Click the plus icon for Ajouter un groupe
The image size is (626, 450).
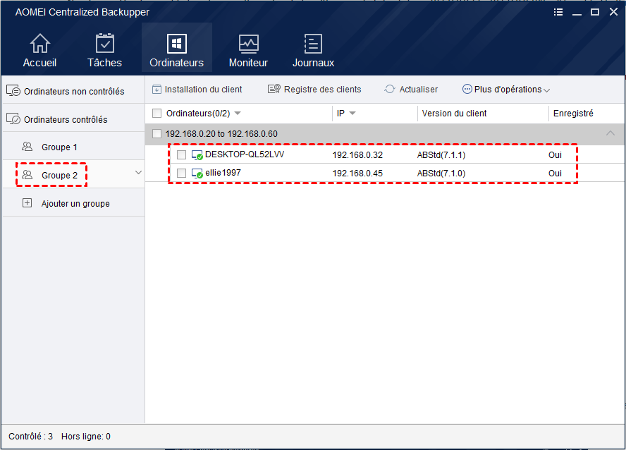(27, 203)
